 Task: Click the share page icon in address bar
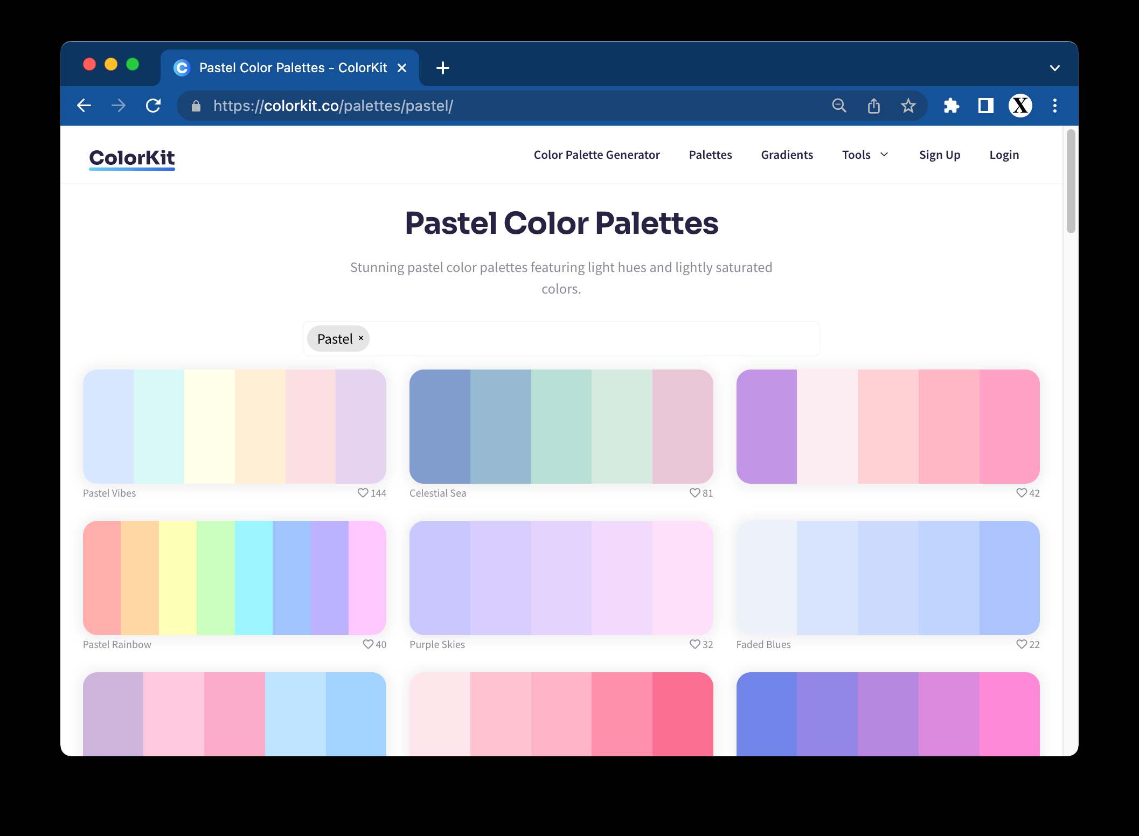click(x=874, y=106)
